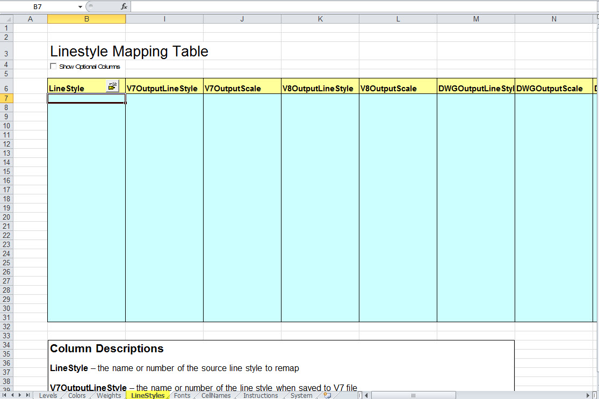Select column M header
Image resolution: width=599 pixels, height=399 pixels.
tap(477, 19)
